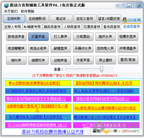
Task: Switch to the 搞笑类音效 tab
Action: [x=52, y=27]
